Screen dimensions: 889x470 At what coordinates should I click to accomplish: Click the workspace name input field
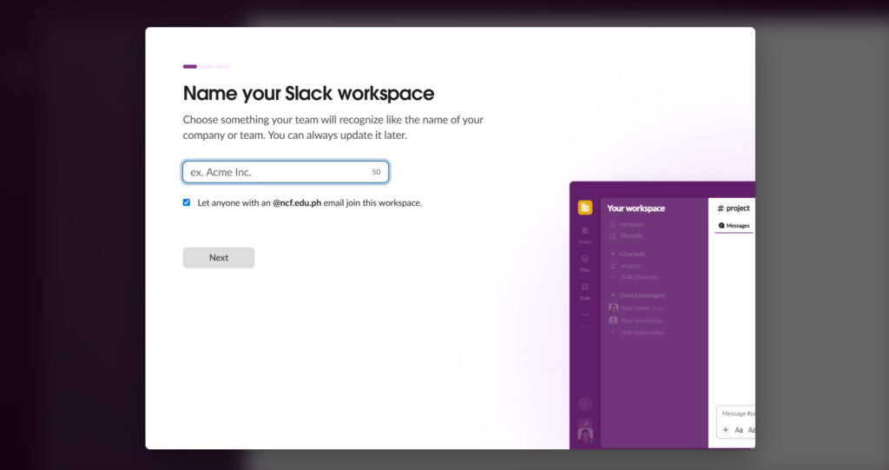(286, 172)
